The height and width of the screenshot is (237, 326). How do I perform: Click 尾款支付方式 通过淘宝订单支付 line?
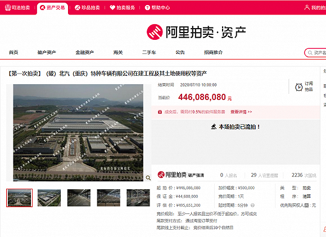tap(187, 221)
